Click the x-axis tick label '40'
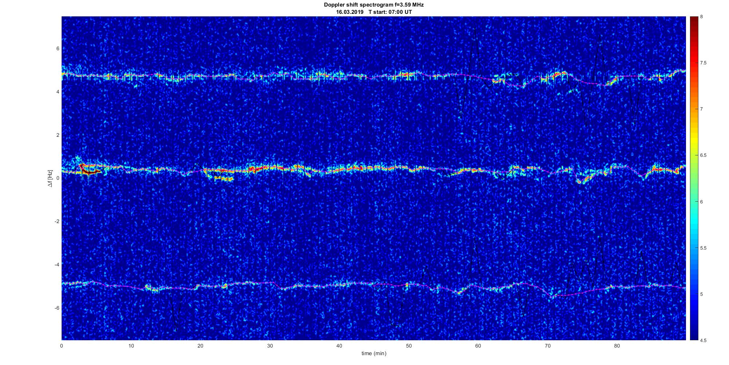Viewport: 729px width, 365px height. click(x=339, y=346)
